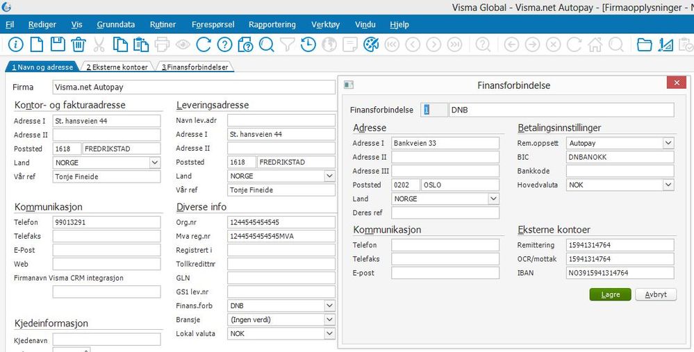This screenshot has height=352, width=694.
Task: Open the Bransje dropdown (Ingen verdi)
Action: coord(329,319)
